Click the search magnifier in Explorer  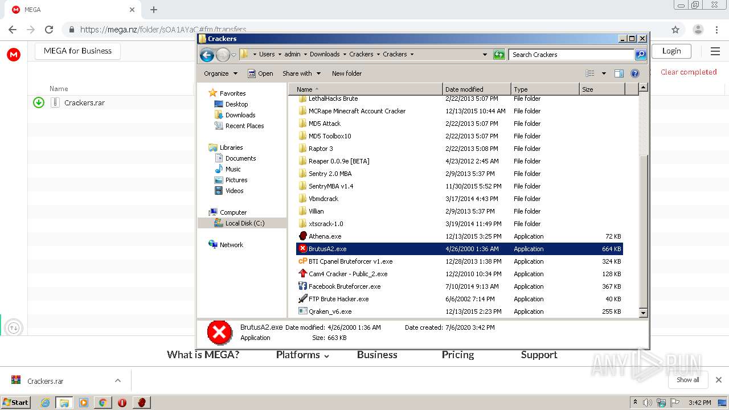[x=641, y=55]
